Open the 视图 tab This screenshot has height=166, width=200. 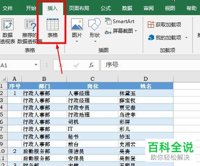pos(170,8)
